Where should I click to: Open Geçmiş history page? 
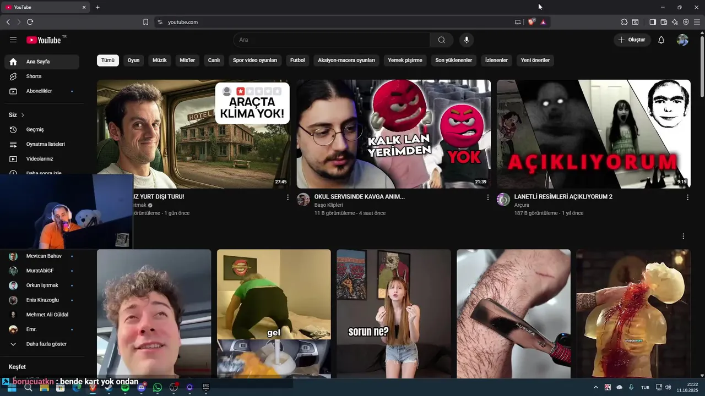click(42, 129)
